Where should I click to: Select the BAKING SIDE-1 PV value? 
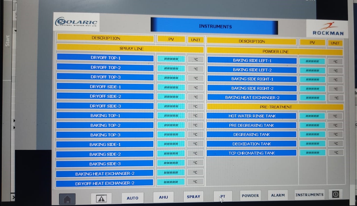[171, 144]
